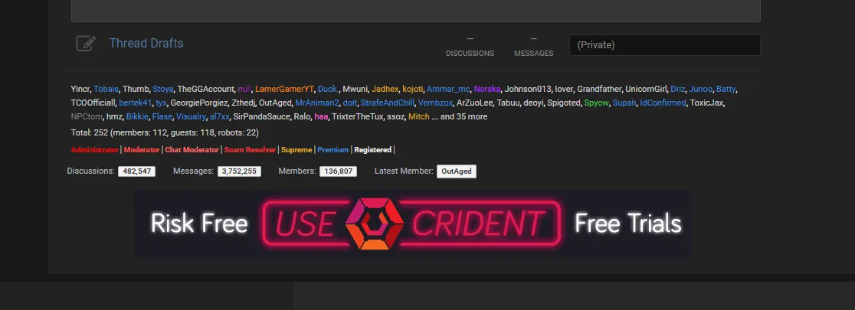
Task: Click the Members count 136,807
Action: point(338,171)
